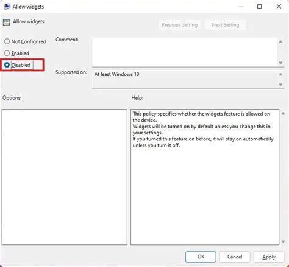Click the Next Setting button

pos(226,25)
